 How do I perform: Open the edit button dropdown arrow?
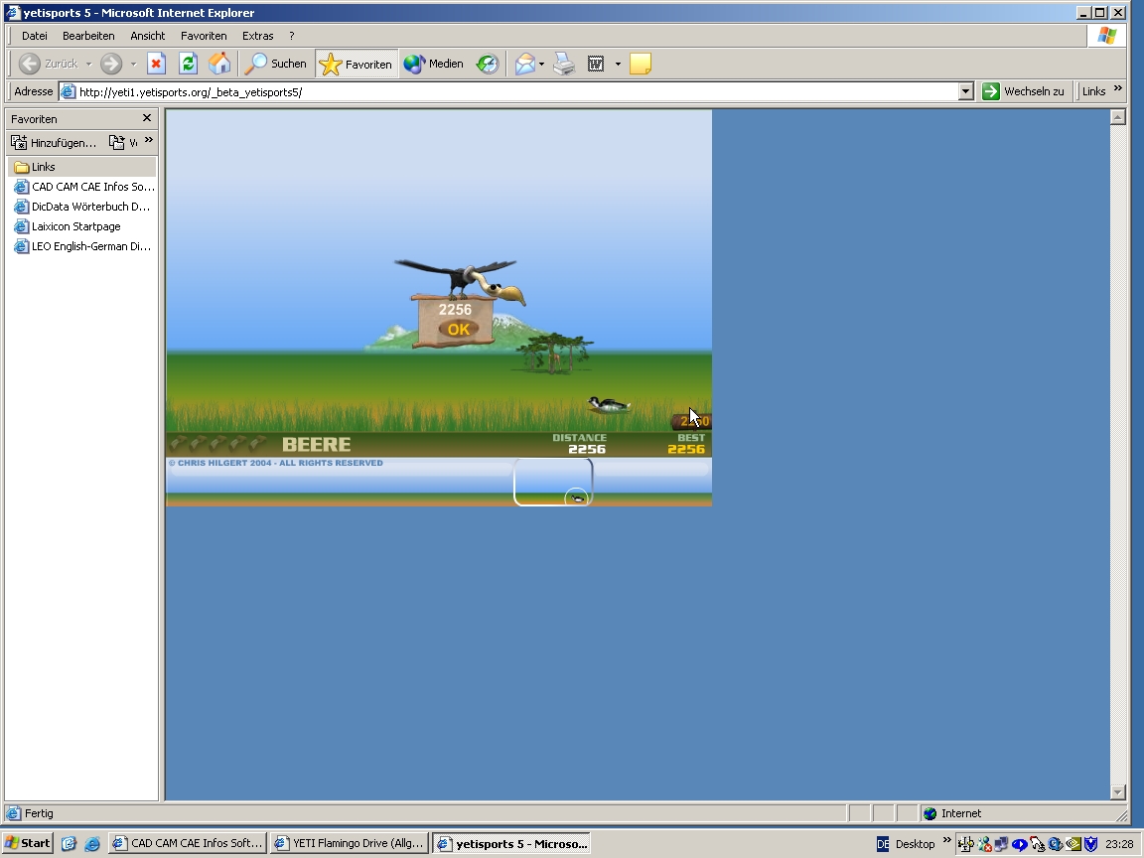[618, 65]
